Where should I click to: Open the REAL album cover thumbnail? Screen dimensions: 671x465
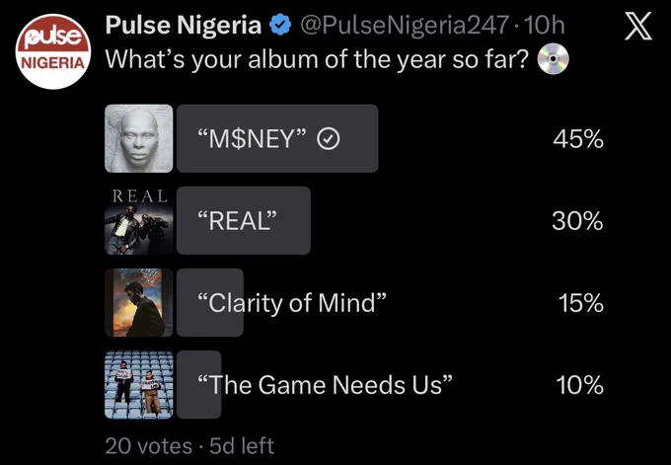139,220
